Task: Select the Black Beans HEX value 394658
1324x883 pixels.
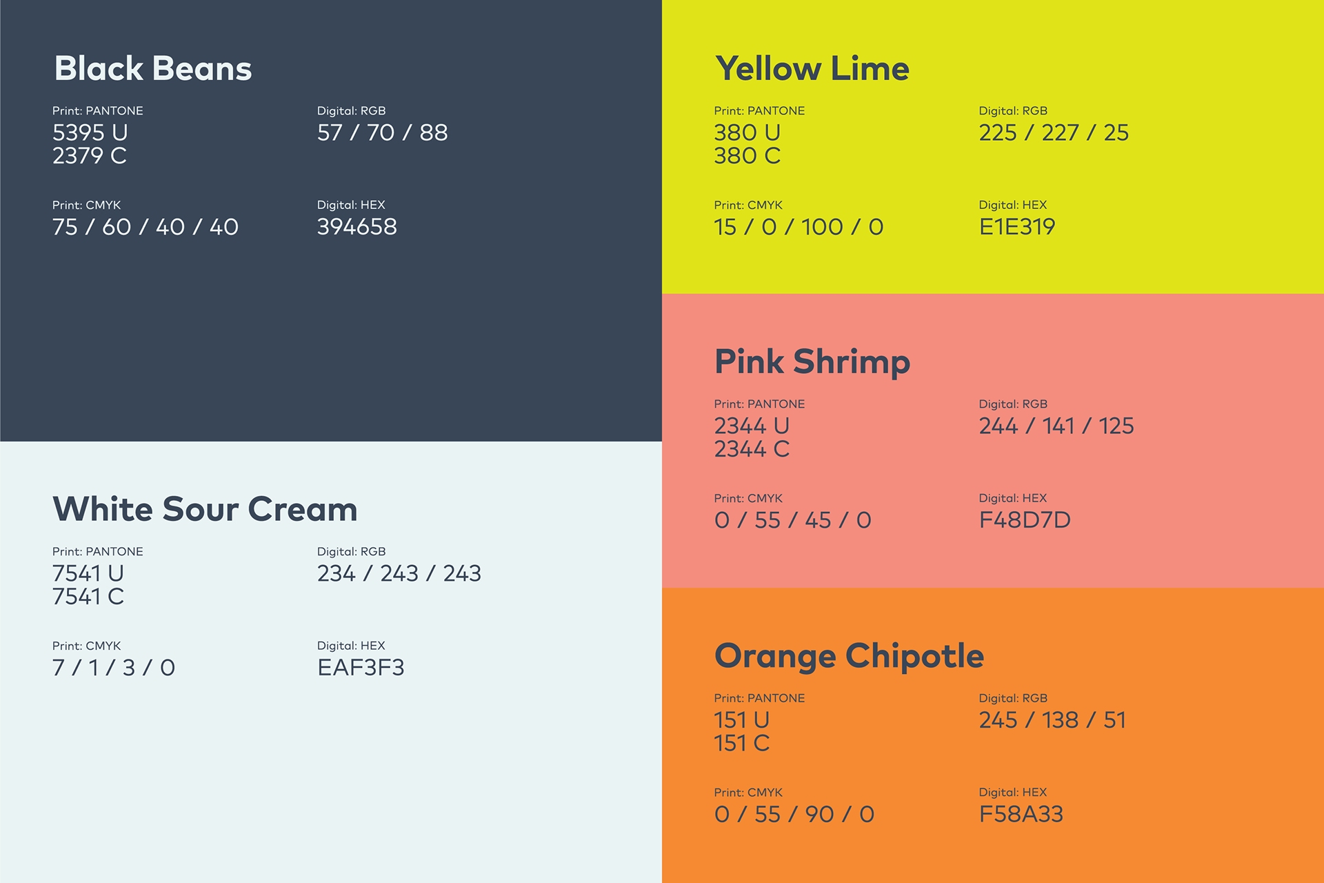Action: coord(357,227)
